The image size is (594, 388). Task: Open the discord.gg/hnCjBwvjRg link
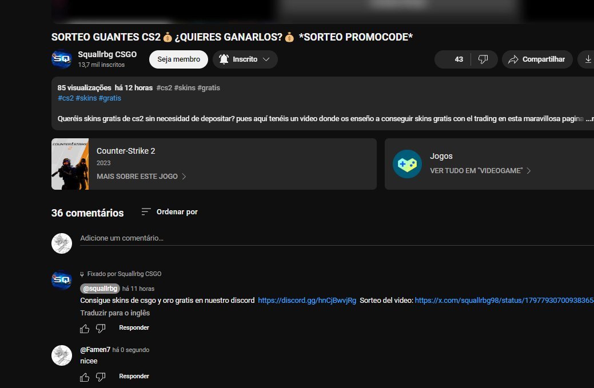tap(307, 301)
